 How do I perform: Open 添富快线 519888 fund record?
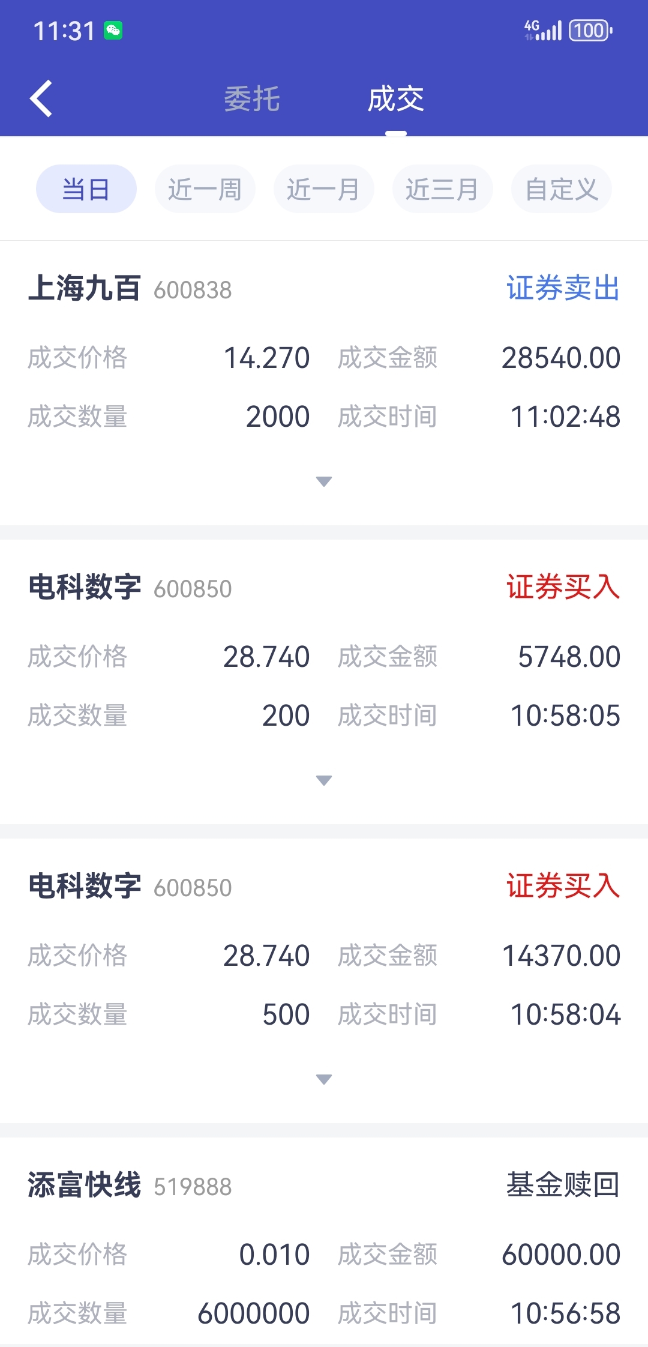(85, 1185)
